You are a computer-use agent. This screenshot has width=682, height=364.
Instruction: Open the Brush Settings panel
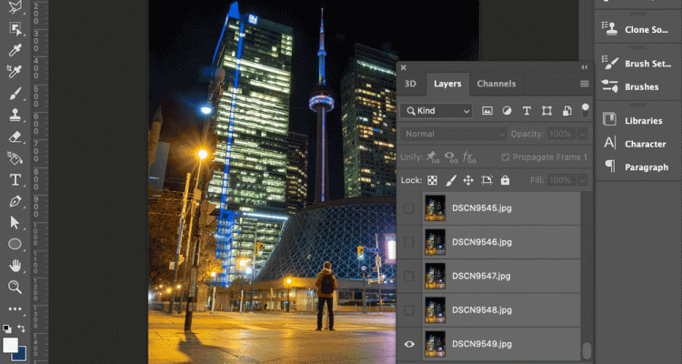[637, 64]
